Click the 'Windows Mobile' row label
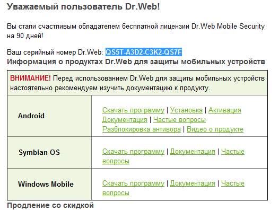 (x=46, y=184)
